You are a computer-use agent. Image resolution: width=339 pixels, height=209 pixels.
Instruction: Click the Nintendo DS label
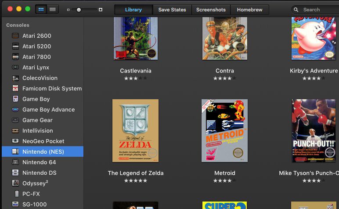click(x=40, y=173)
